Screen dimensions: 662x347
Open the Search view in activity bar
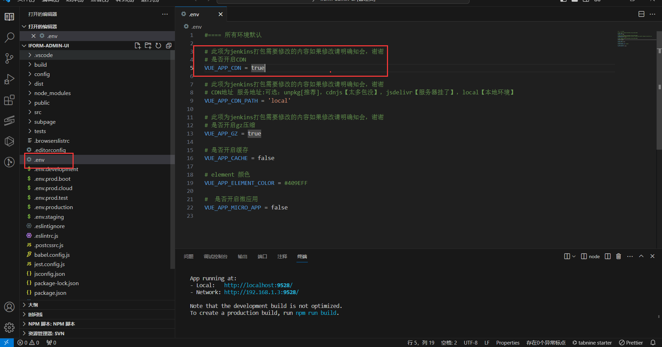point(9,37)
